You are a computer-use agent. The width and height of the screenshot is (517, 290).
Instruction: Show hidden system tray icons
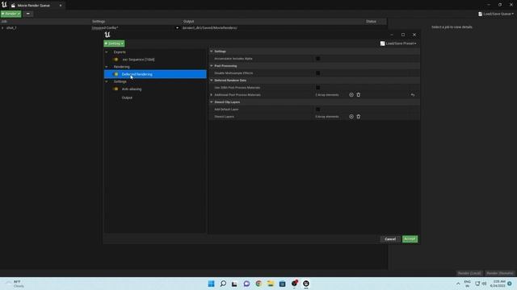tap(458, 284)
